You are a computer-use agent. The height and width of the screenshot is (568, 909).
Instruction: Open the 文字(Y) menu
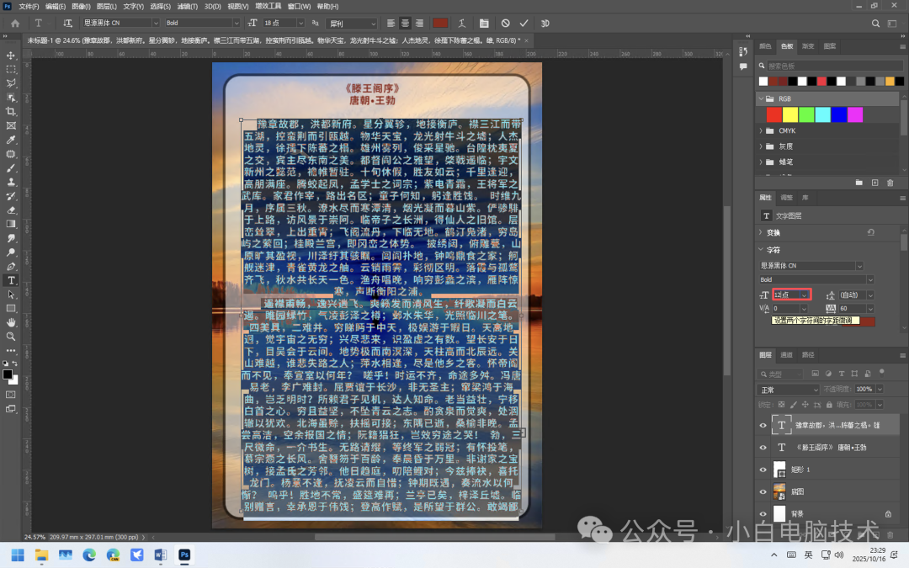click(x=133, y=7)
